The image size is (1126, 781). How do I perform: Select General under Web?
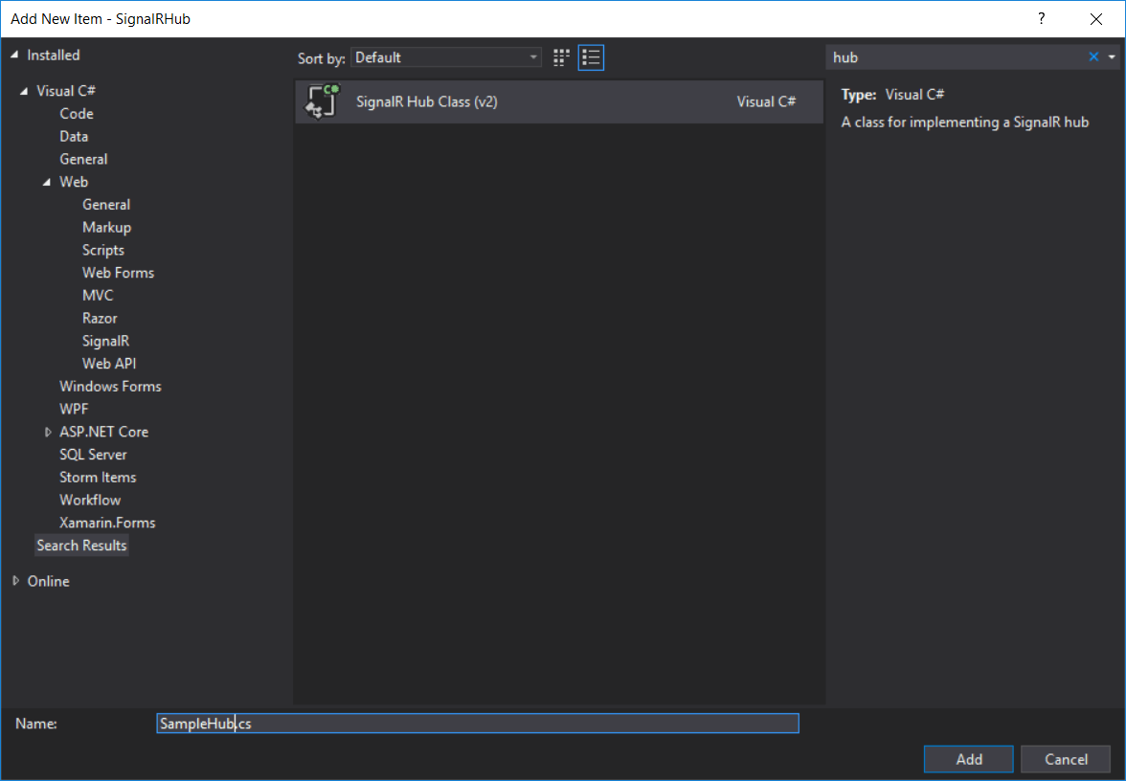coord(106,205)
